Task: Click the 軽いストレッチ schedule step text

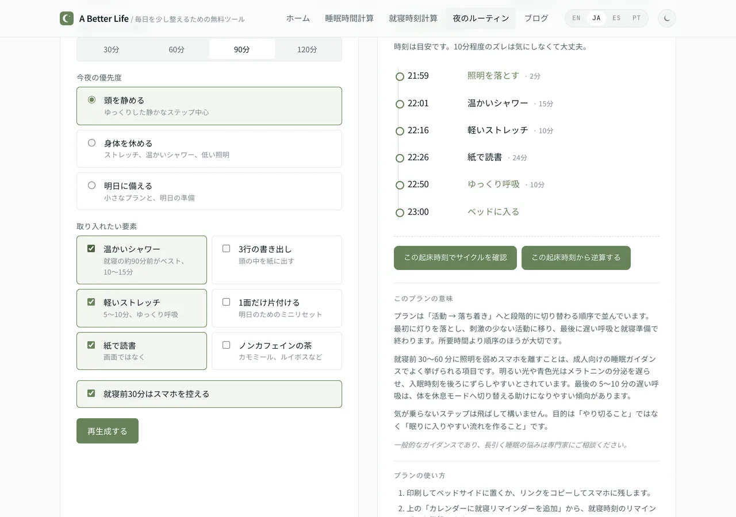Action: [498, 130]
